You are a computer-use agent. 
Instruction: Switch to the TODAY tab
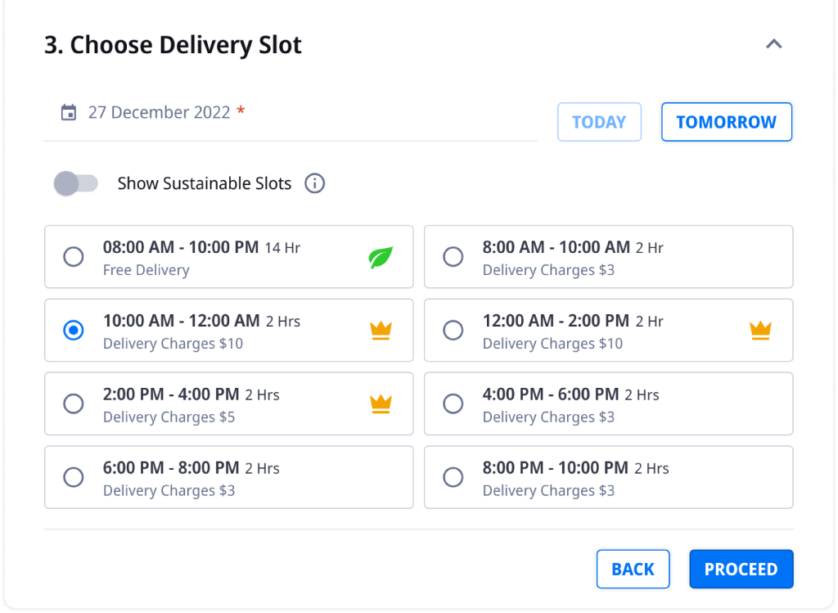pyautogui.click(x=599, y=121)
